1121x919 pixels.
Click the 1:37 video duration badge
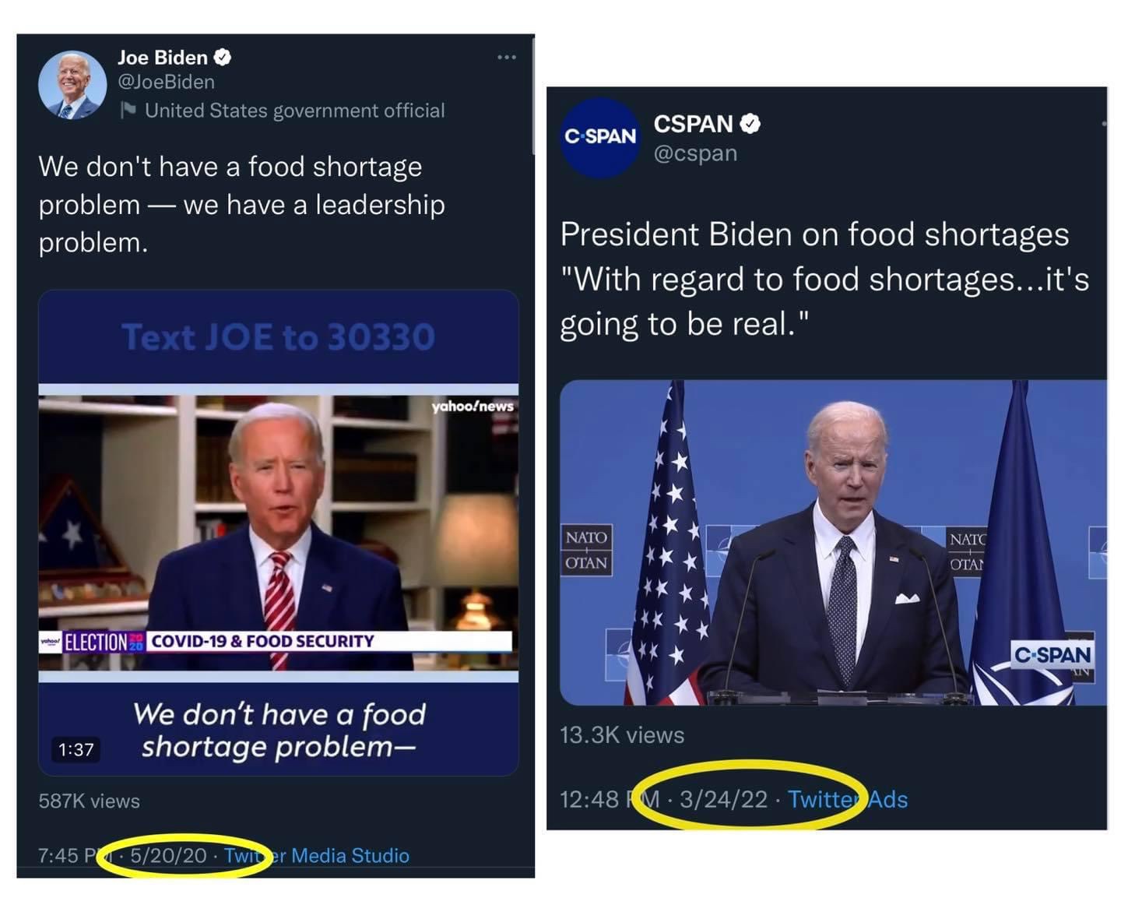[x=76, y=749]
